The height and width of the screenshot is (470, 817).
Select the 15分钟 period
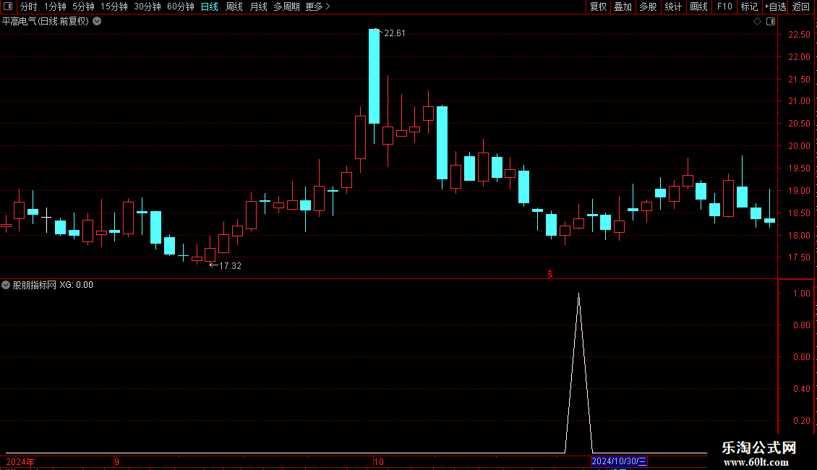(x=114, y=7)
